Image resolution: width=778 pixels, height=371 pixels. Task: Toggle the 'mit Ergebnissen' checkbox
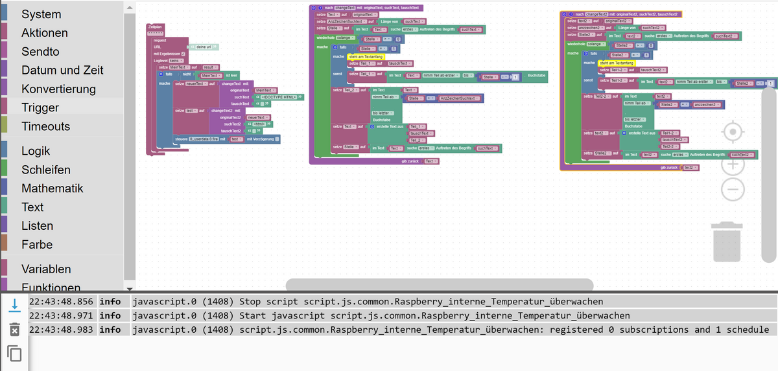[x=183, y=54]
